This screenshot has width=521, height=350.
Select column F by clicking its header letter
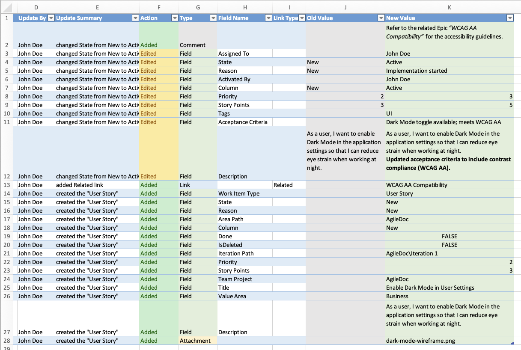point(159,7)
